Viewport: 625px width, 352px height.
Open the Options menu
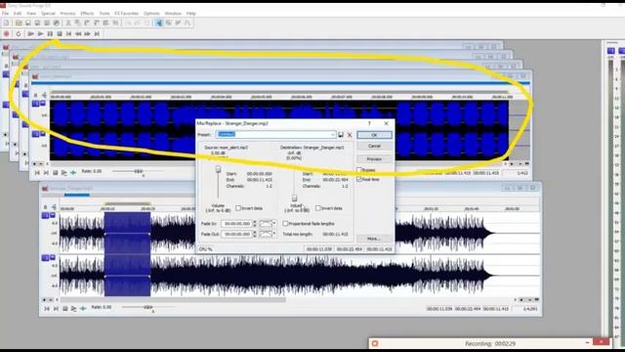151,13
